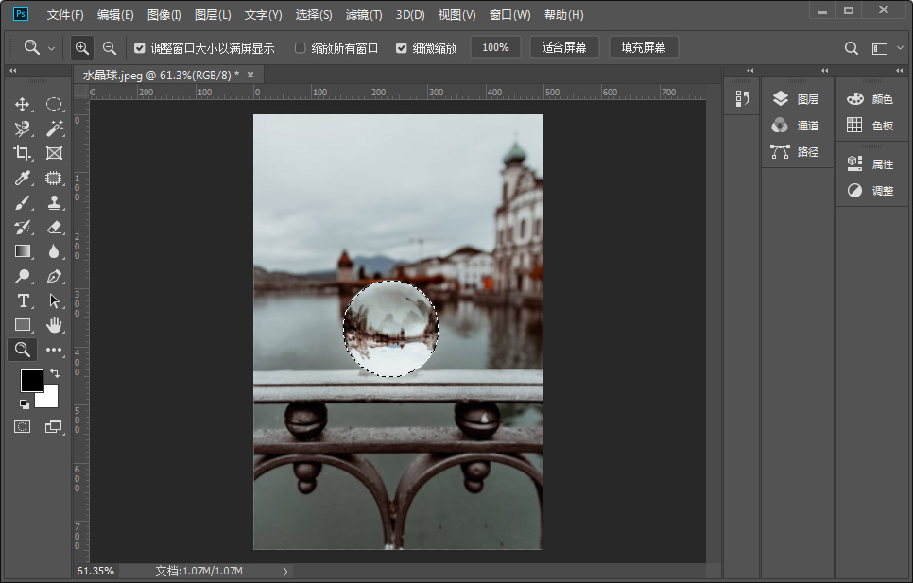Screen dimensions: 913x583
Task: Select the Spot Healing tool
Action: 54,178
